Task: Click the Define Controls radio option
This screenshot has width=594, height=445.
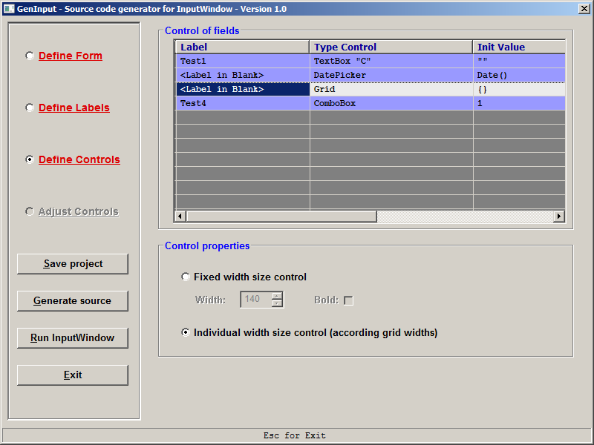Action: point(29,159)
